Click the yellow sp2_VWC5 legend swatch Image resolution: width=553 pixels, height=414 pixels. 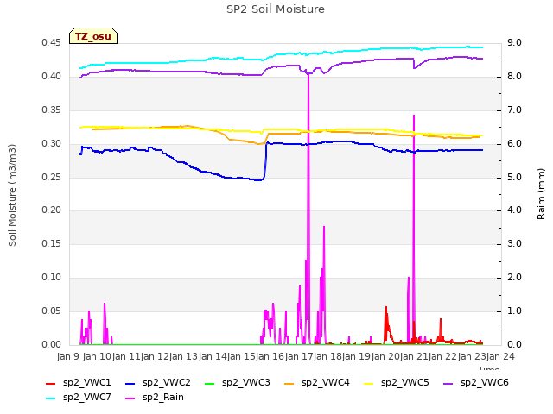[x=369, y=383]
